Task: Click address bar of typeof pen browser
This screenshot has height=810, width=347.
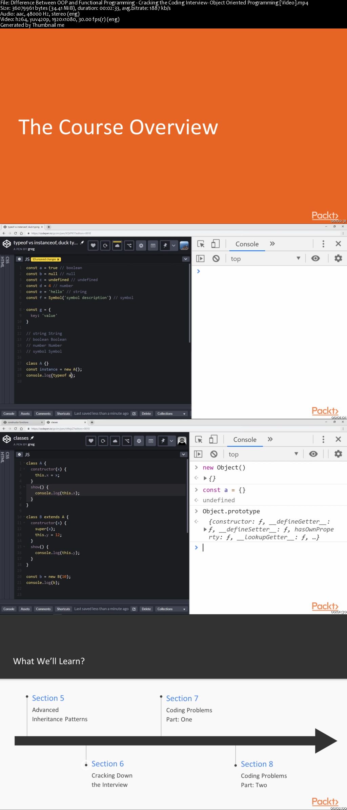Action: (x=183, y=233)
